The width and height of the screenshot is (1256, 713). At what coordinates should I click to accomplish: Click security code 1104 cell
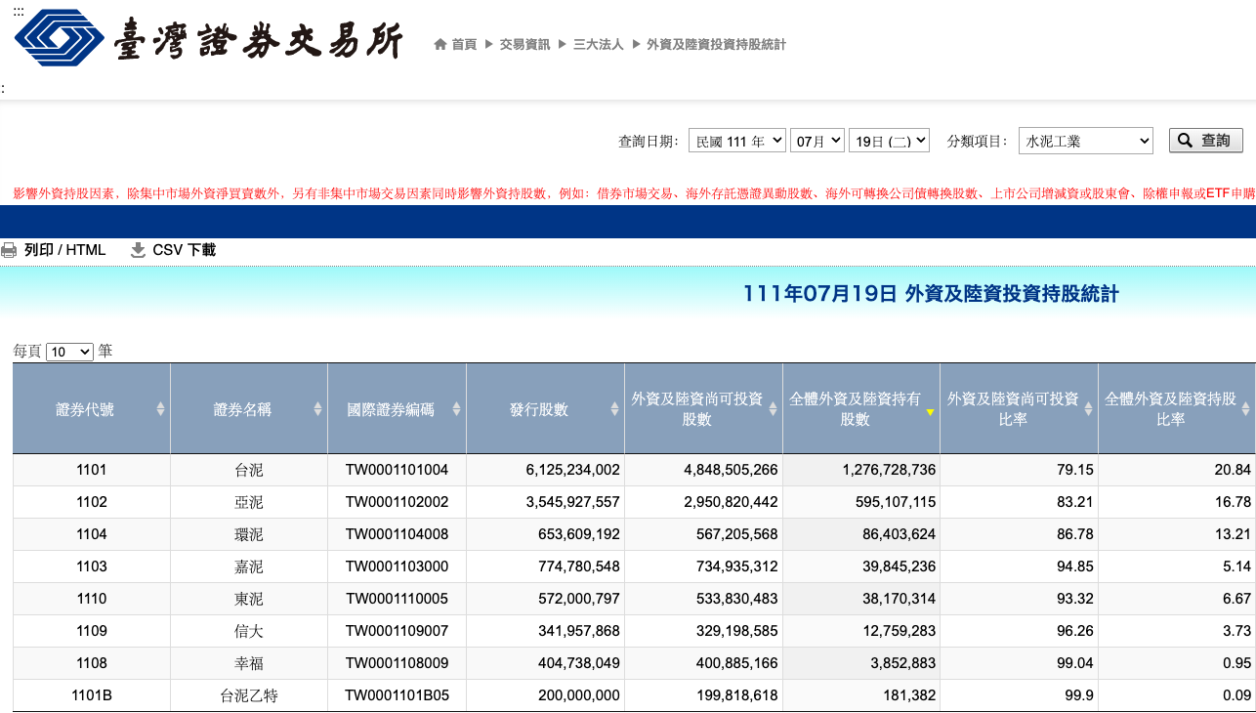tap(92, 534)
